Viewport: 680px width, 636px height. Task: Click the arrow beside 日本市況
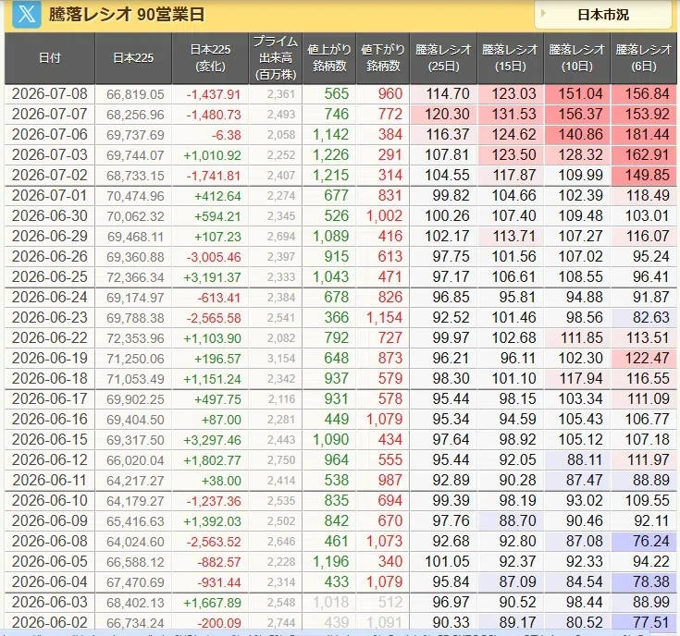543,14
